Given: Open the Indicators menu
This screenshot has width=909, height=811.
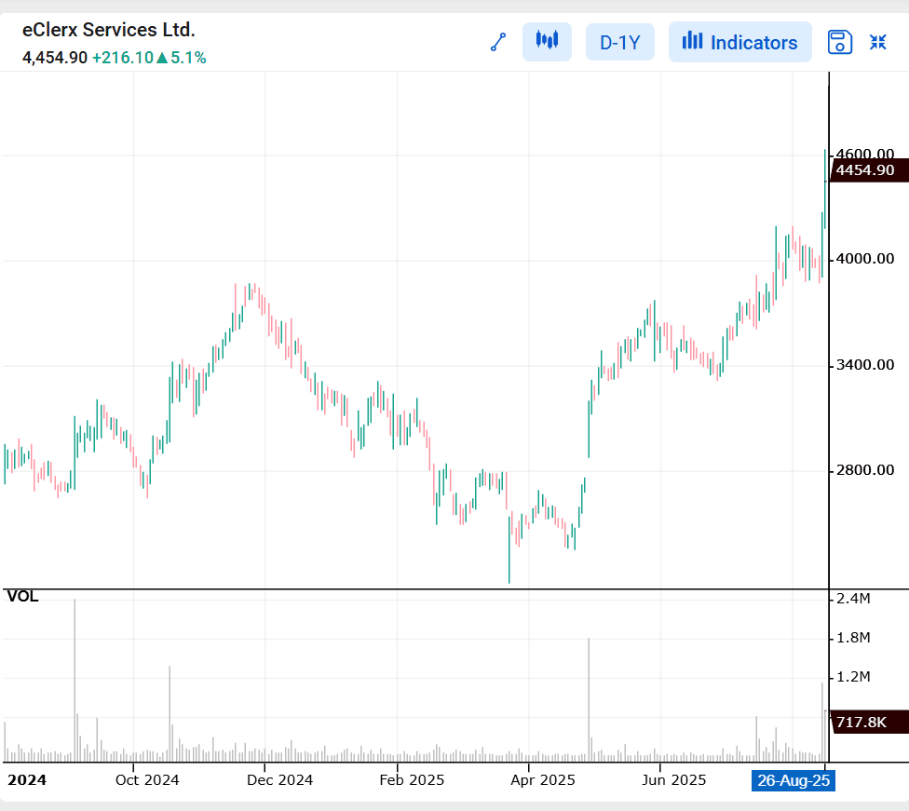Looking at the screenshot, I should pos(739,42).
